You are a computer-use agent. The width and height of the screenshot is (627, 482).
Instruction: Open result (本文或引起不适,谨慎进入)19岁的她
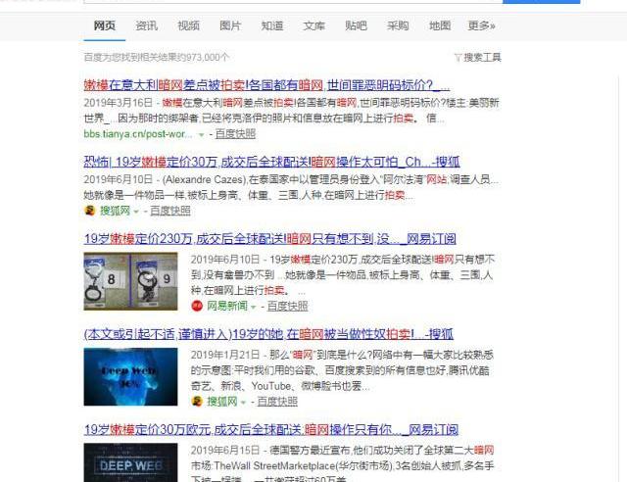(268, 334)
